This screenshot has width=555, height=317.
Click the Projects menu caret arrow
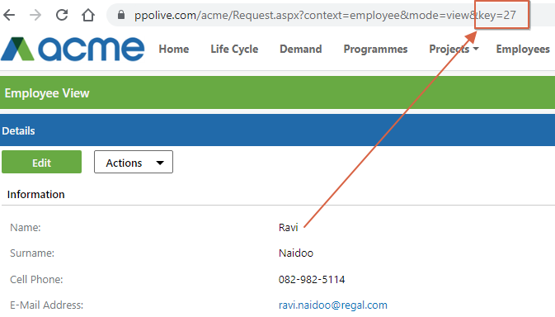click(476, 49)
